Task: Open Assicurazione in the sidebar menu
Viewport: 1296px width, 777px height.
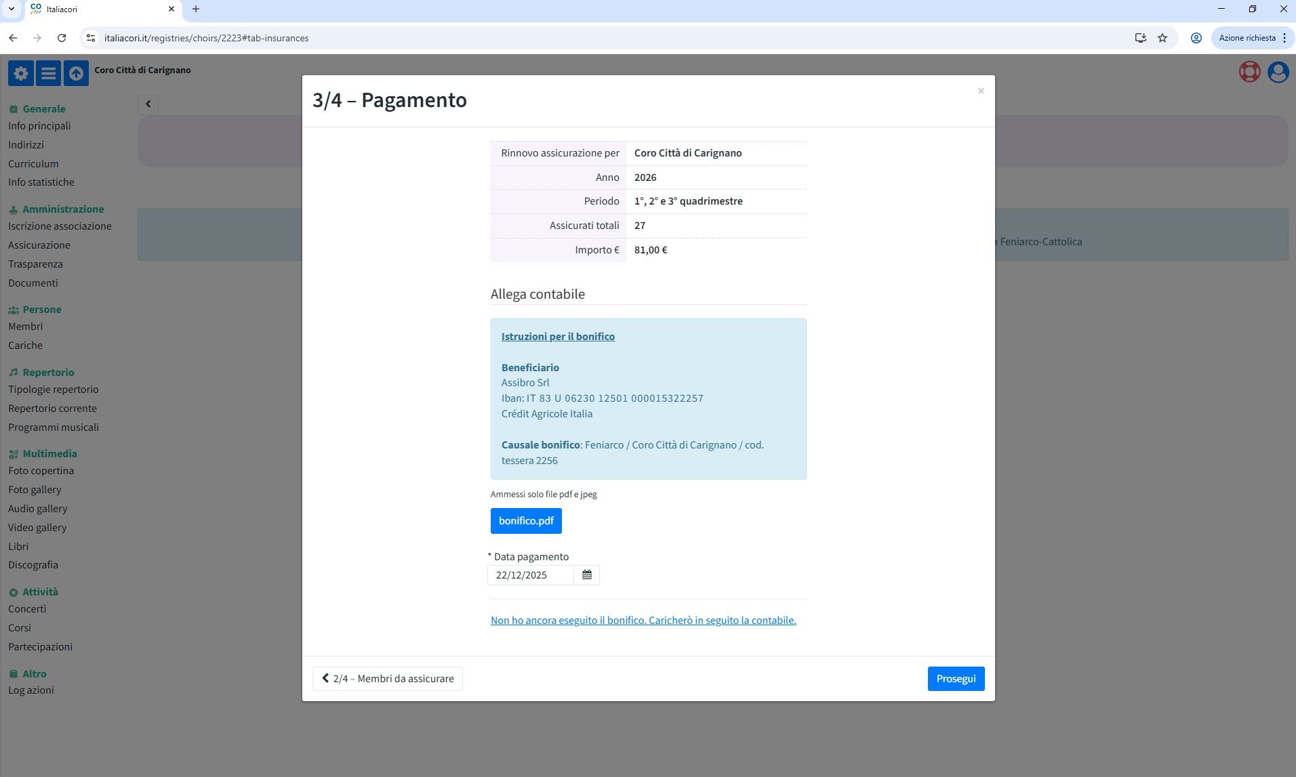Action: (39, 245)
